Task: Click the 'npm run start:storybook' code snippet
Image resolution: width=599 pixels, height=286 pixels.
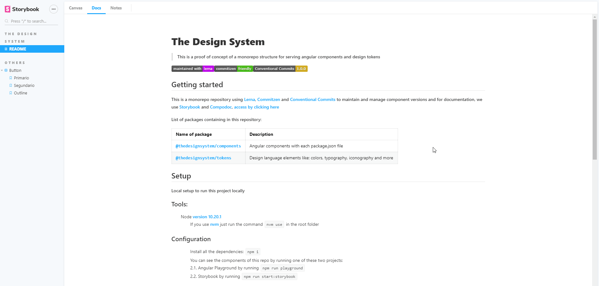Action: (269, 277)
